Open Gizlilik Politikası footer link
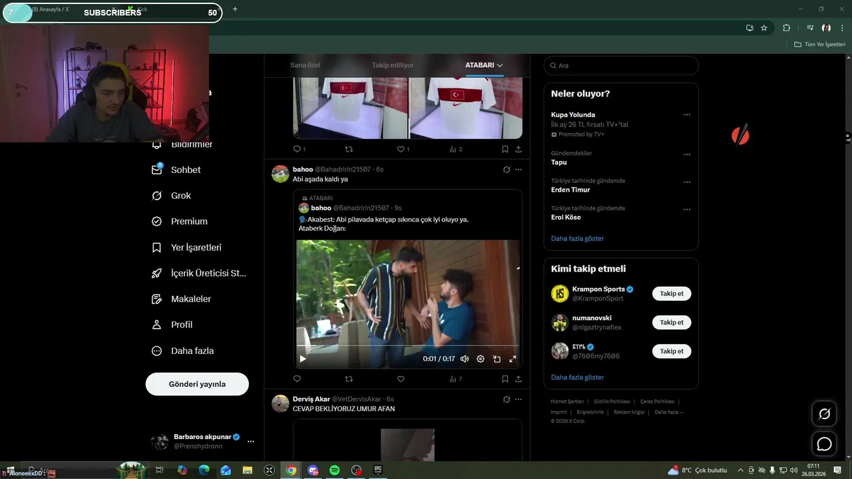Viewport: 852px width, 479px height. 612,402
